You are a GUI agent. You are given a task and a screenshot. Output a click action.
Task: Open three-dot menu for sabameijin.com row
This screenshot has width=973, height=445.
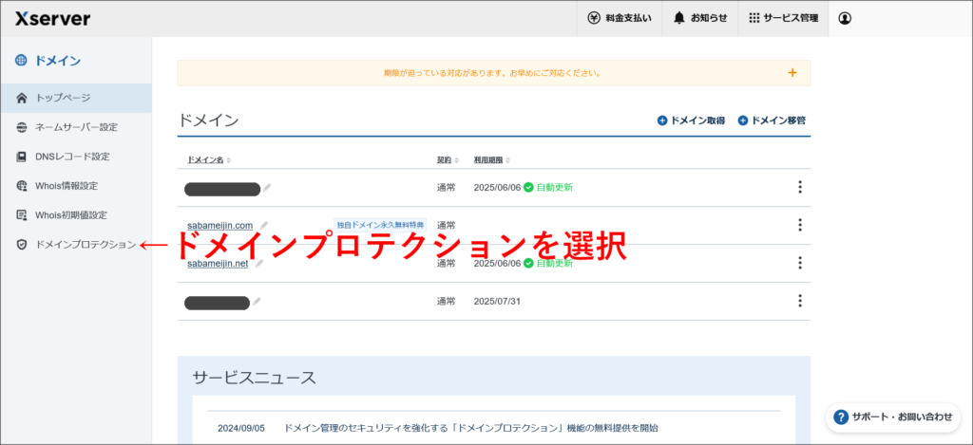pyautogui.click(x=800, y=225)
